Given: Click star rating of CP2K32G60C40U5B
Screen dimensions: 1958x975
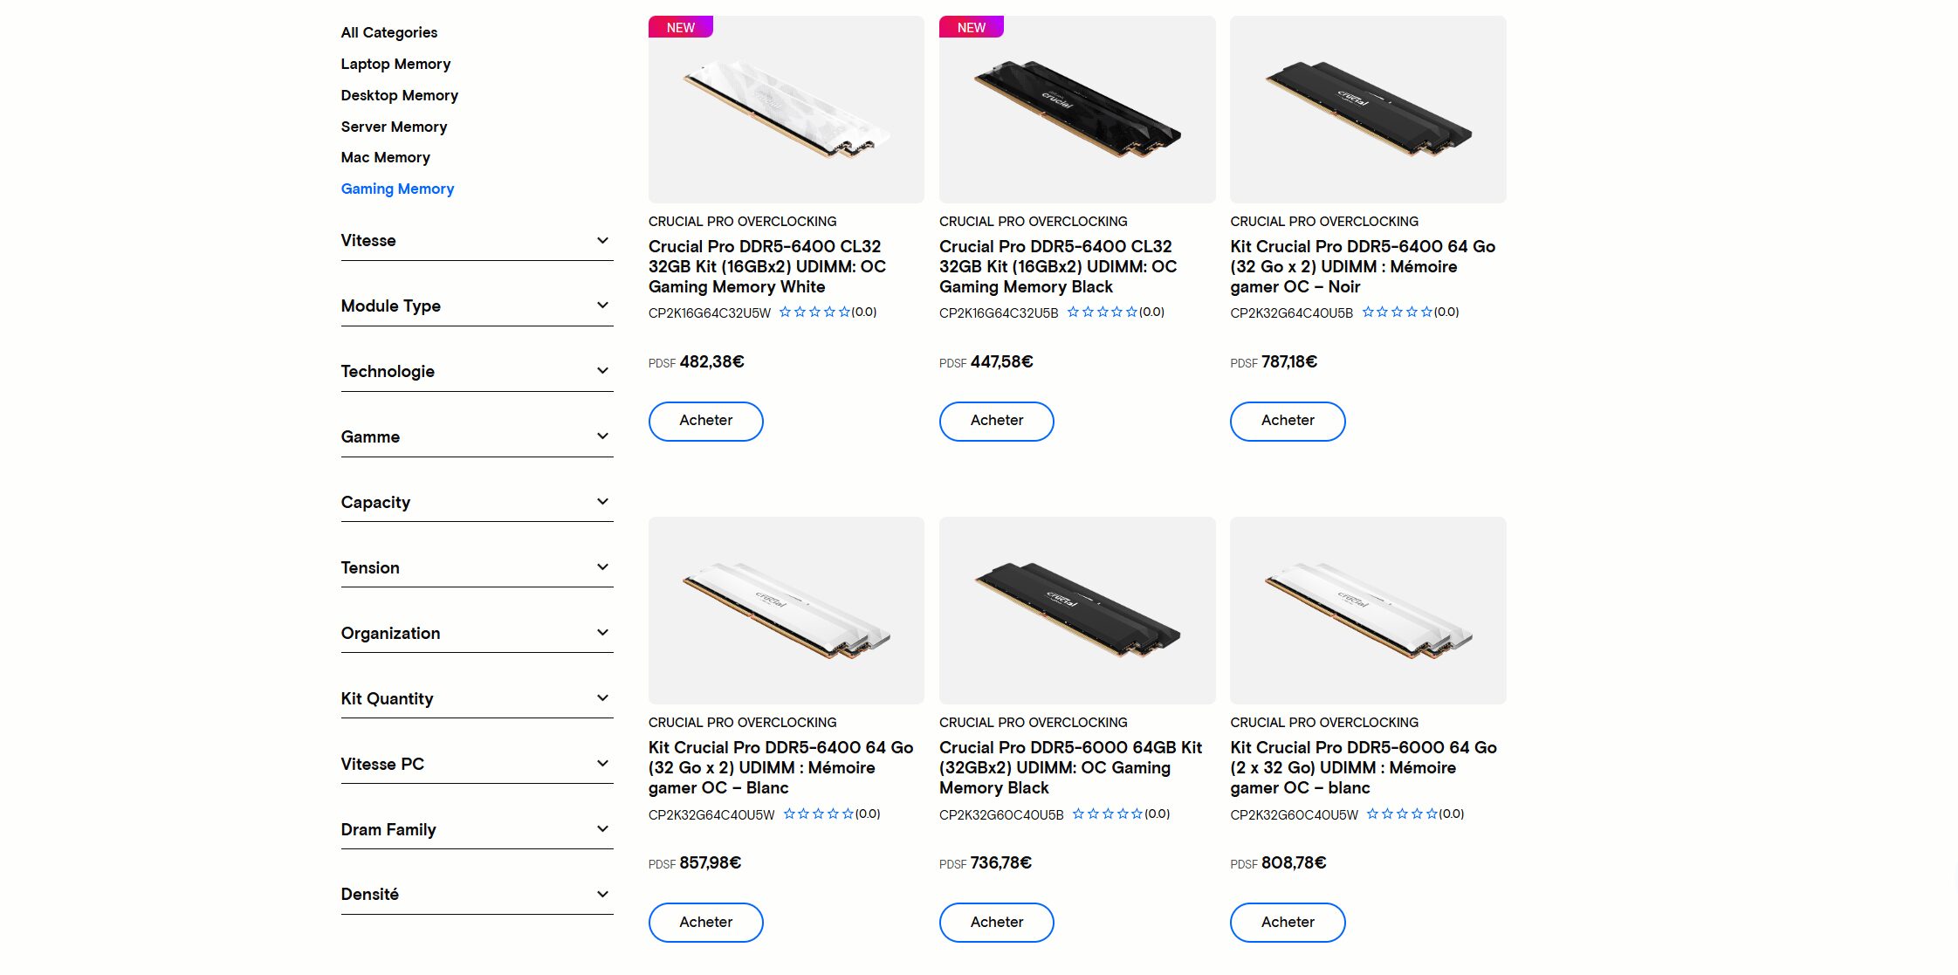Looking at the screenshot, I should pos(1107,814).
